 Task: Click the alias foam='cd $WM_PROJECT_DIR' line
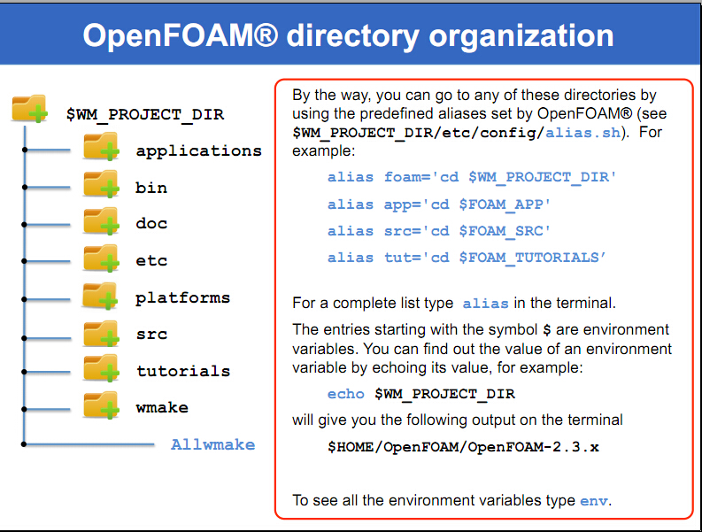[472, 177]
